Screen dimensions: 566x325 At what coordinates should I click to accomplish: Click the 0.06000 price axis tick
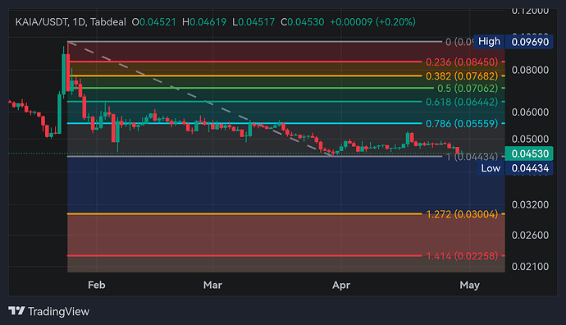pyautogui.click(x=530, y=112)
